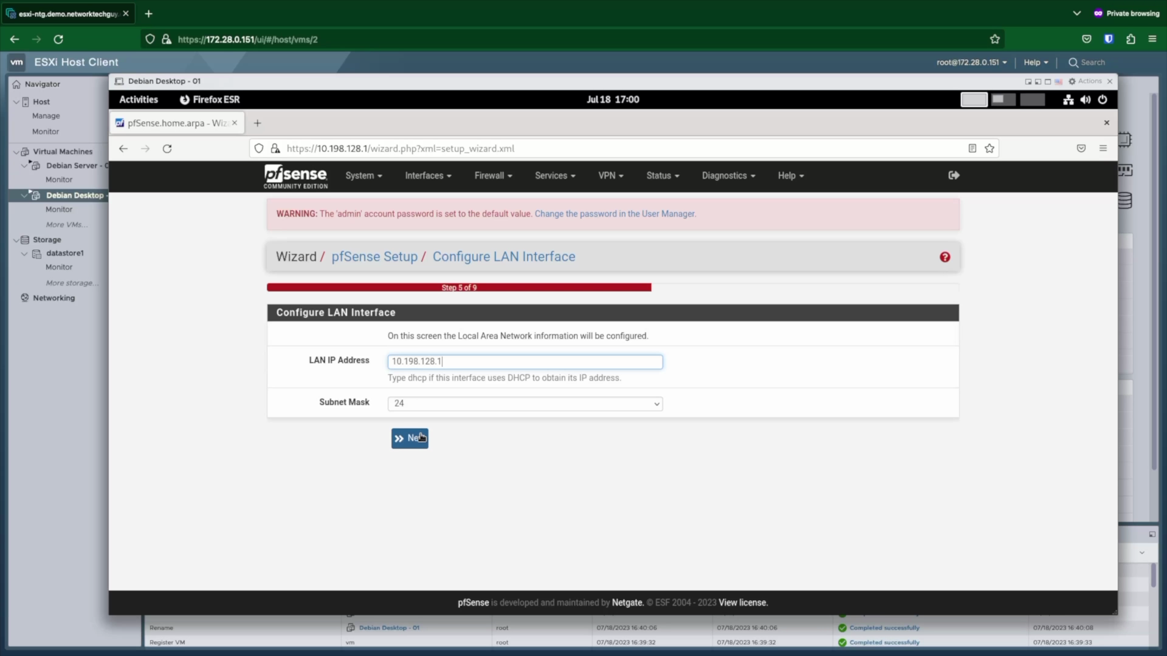Open GNOME power menu icon
Viewport: 1167px width, 656px height.
[x=1103, y=100]
